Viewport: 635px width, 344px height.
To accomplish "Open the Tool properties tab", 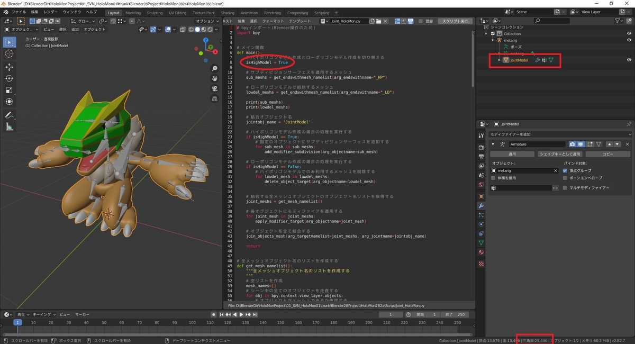I will pyautogui.click(x=481, y=135).
